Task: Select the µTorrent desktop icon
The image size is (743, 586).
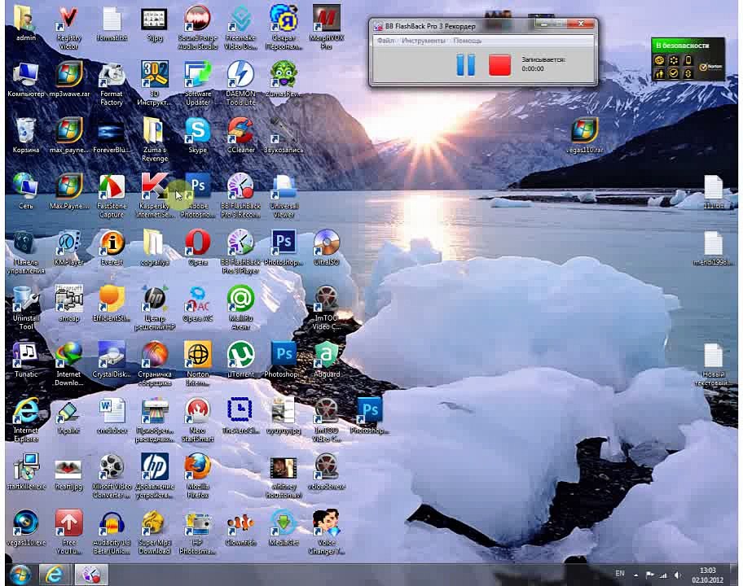Action: coord(240,360)
